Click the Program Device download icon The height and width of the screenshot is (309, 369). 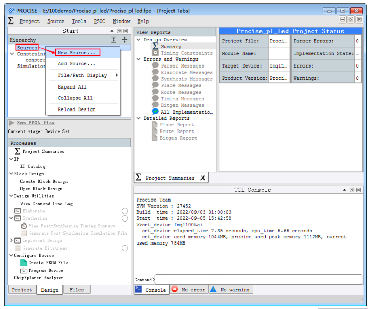(x=24, y=270)
